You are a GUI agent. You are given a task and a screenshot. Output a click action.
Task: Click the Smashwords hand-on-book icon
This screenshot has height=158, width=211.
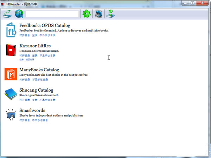click(11, 114)
